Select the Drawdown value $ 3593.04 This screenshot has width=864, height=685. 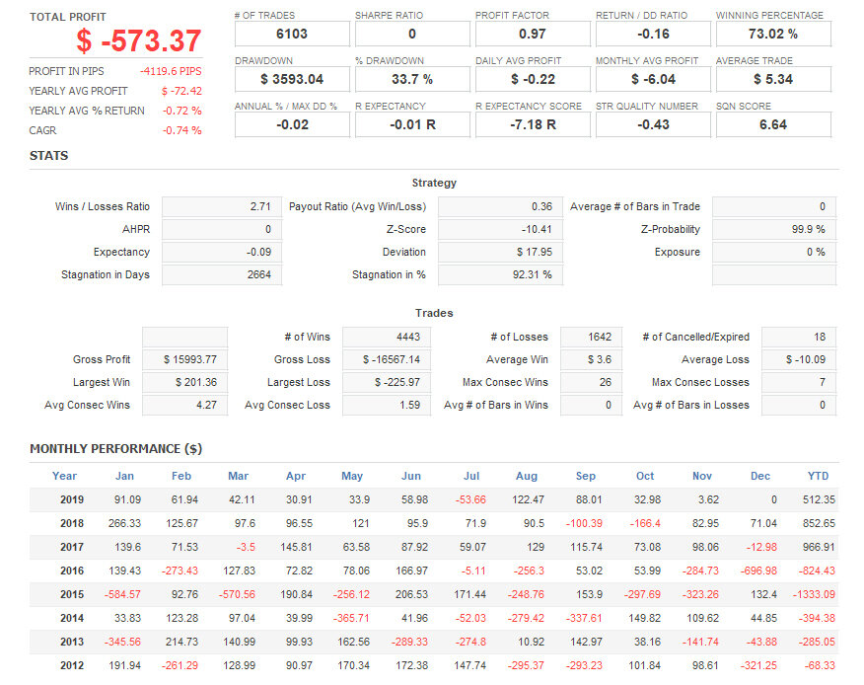(x=292, y=79)
